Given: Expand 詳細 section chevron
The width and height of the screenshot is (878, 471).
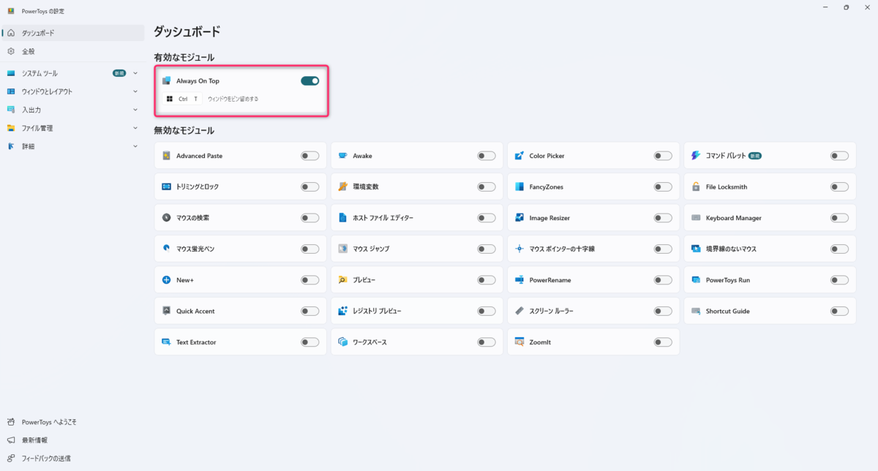Looking at the screenshot, I should click(x=135, y=146).
